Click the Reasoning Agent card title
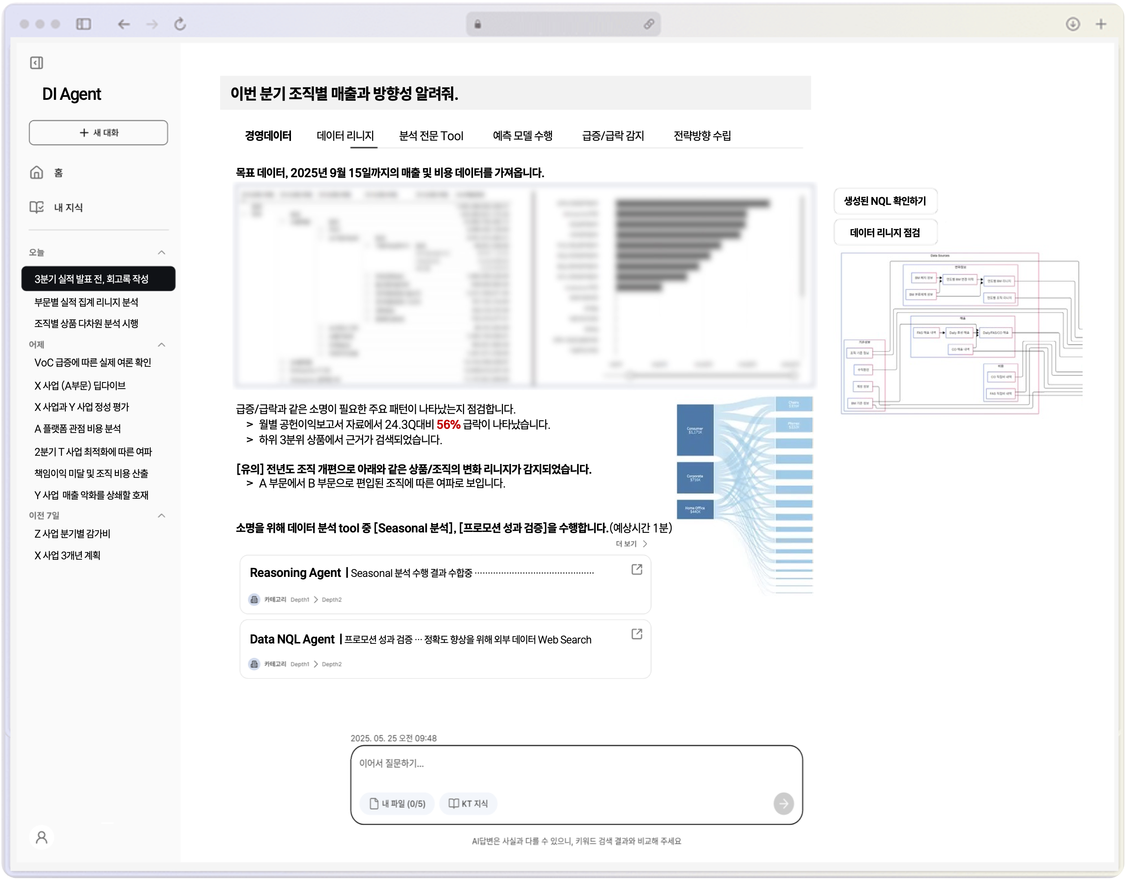1126x879 pixels. [295, 573]
